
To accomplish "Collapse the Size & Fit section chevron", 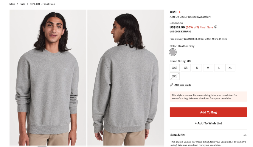I will click(245, 135).
